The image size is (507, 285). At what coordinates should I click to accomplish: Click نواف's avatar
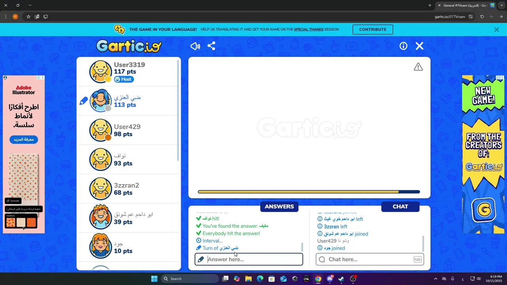[x=101, y=160]
